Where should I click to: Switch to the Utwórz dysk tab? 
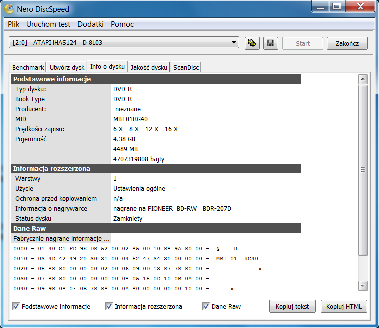(67, 67)
